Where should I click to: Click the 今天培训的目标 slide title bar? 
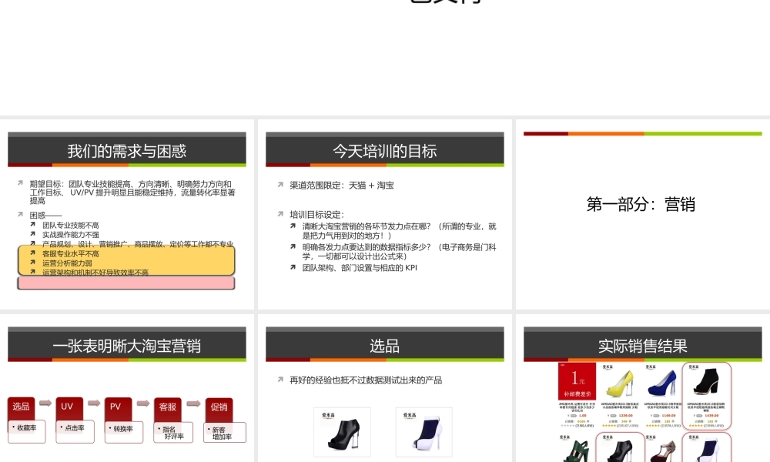[384, 151]
